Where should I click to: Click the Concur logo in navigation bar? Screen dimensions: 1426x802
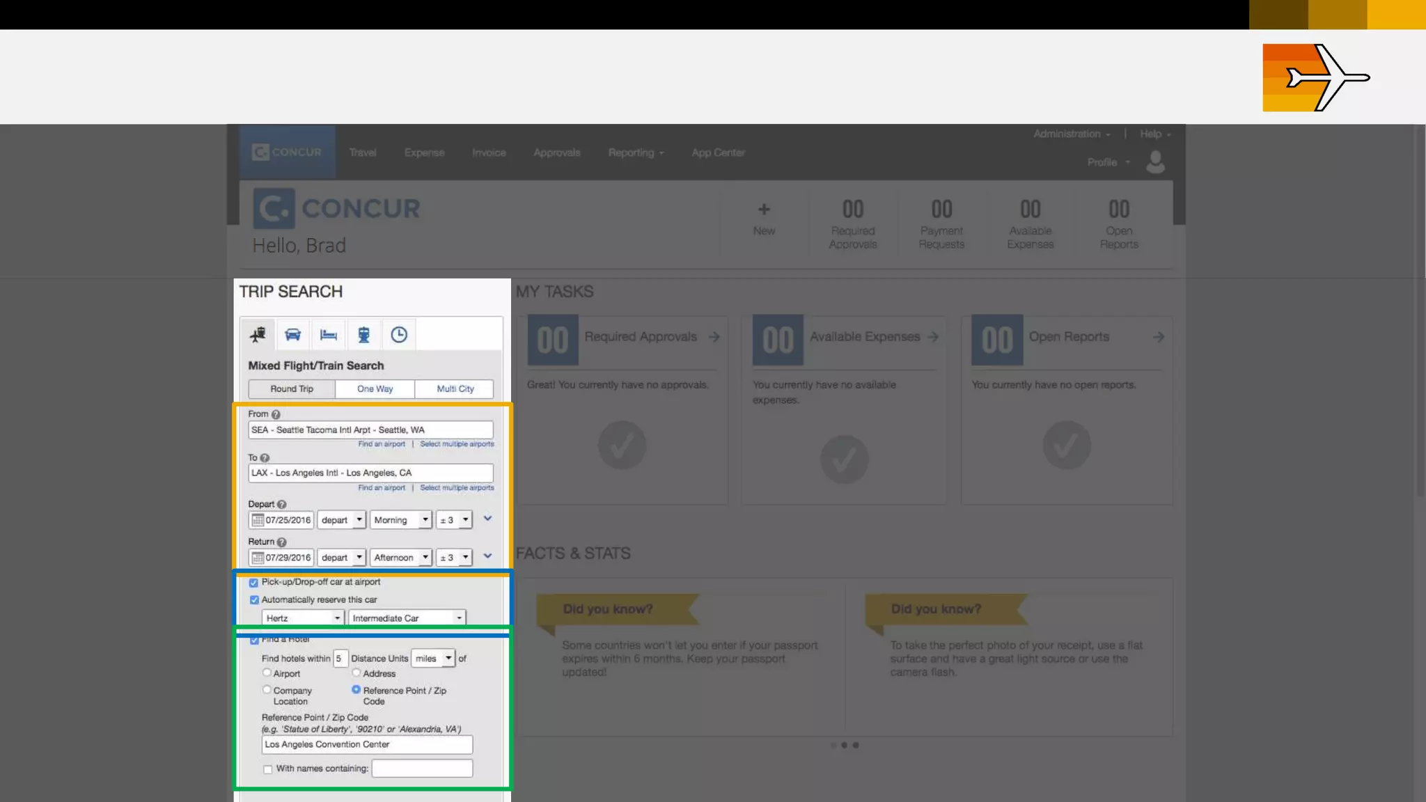tap(287, 152)
